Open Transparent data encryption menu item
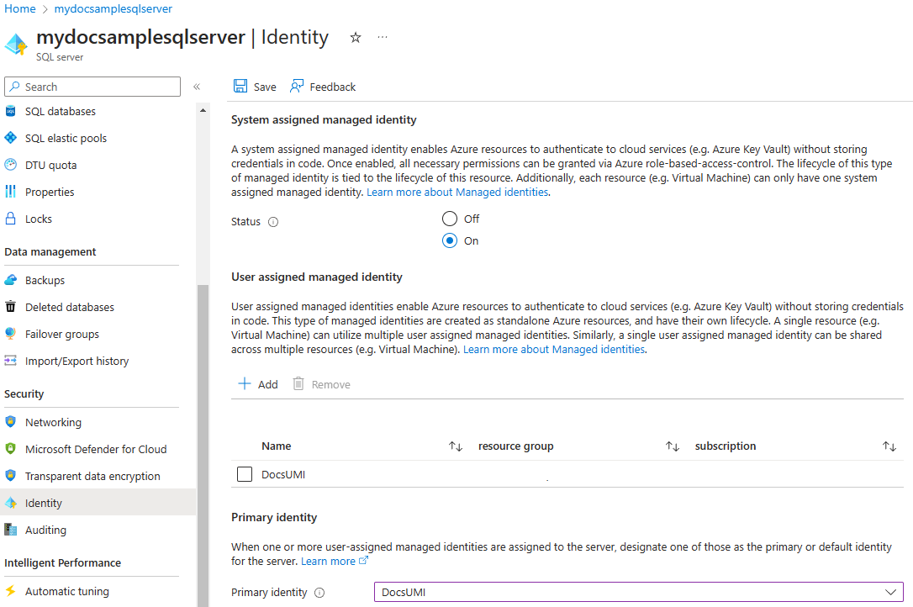This screenshot has width=913, height=607. [x=92, y=476]
